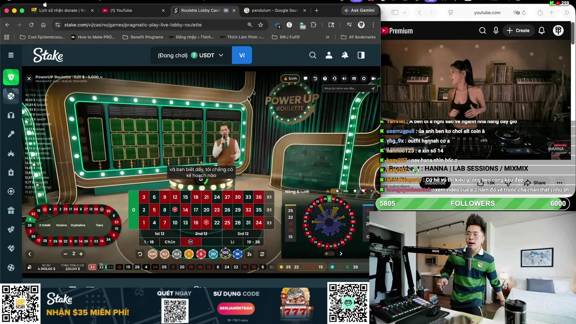576x324 pixels.
Task: Open the Ví wallet button
Action: (242, 55)
